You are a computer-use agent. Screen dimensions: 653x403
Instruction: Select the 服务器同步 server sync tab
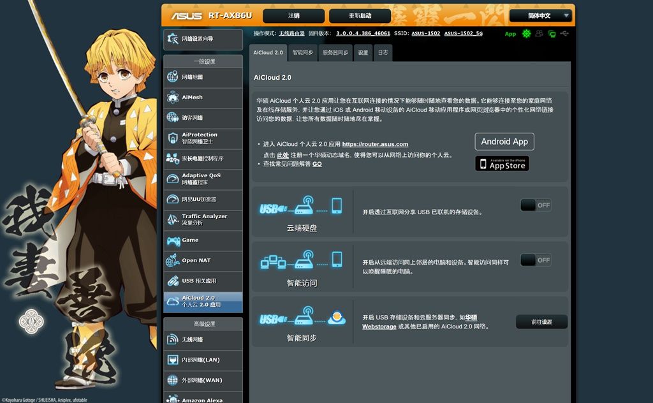click(x=335, y=53)
